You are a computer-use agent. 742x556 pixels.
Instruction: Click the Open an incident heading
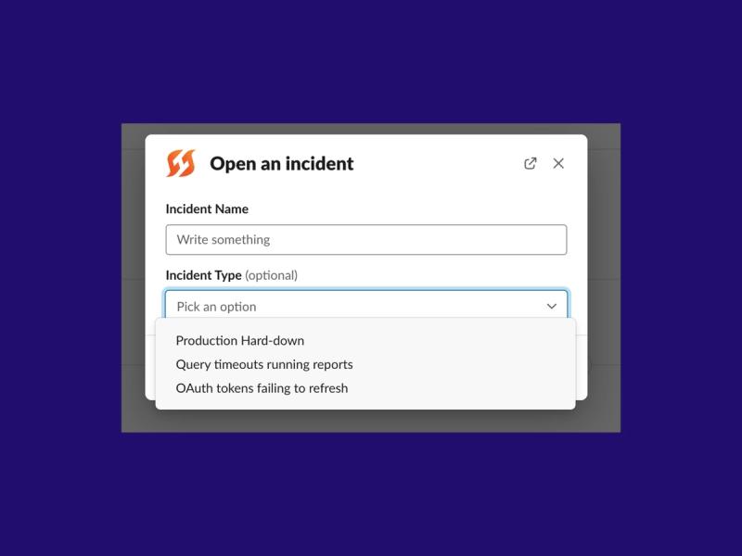[x=282, y=164]
